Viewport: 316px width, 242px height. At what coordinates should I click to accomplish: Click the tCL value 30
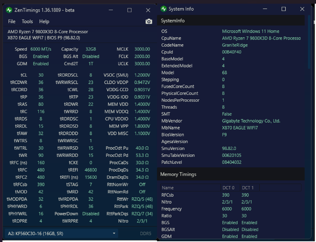(x=41, y=75)
